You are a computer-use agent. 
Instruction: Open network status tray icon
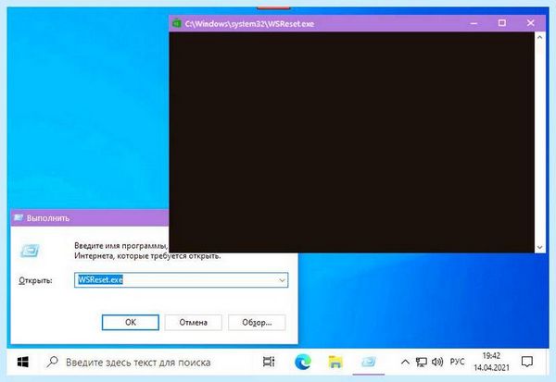point(422,362)
